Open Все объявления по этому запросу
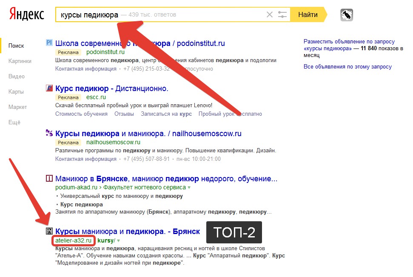The image size is (413, 277). [x=347, y=66]
